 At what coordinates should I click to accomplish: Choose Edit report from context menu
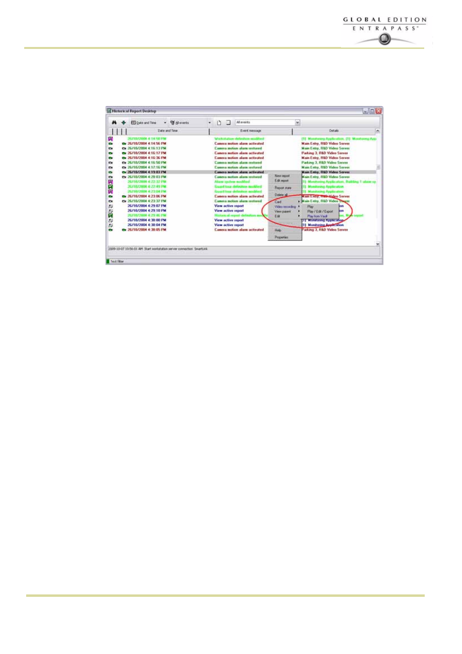(x=285, y=181)
